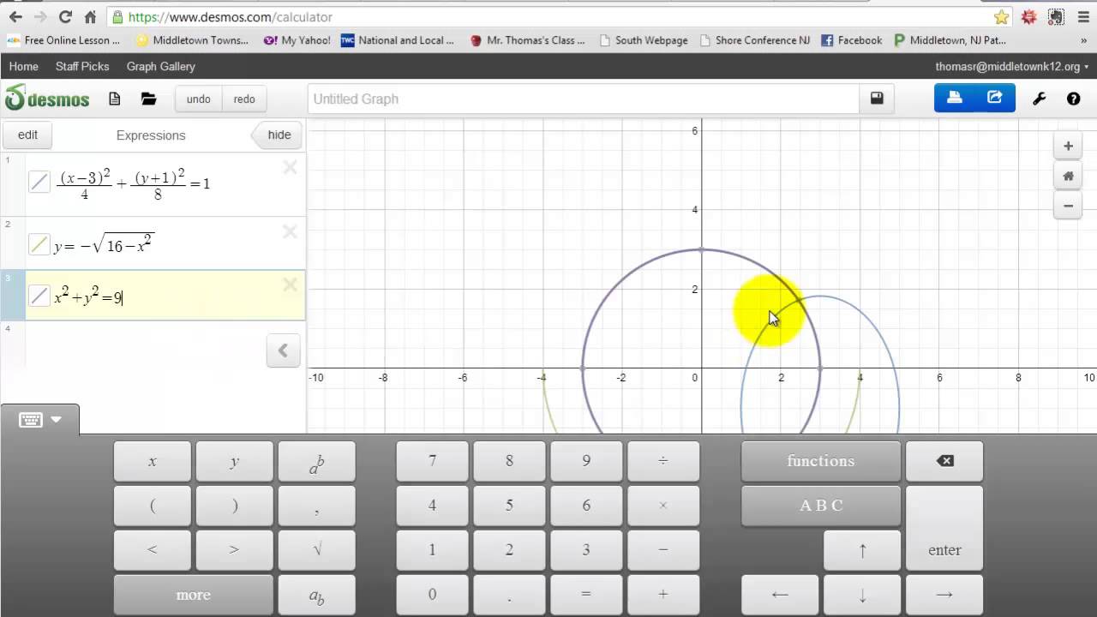Open the Home menu item

point(23,66)
